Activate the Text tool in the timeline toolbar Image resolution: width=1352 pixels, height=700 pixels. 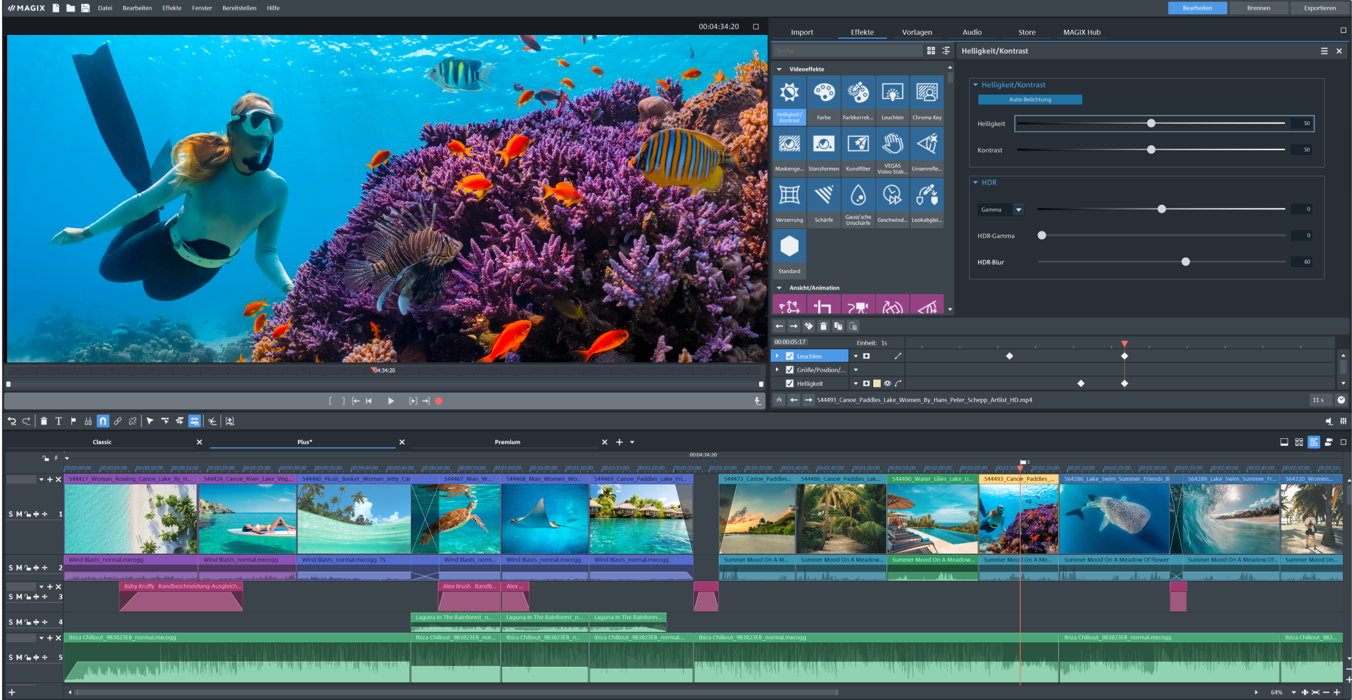(x=58, y=421)
